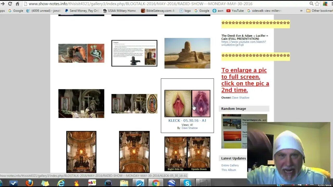The image size is (333, 187).
Task: Go to the browser home page icon
Action: coord(17,4)
